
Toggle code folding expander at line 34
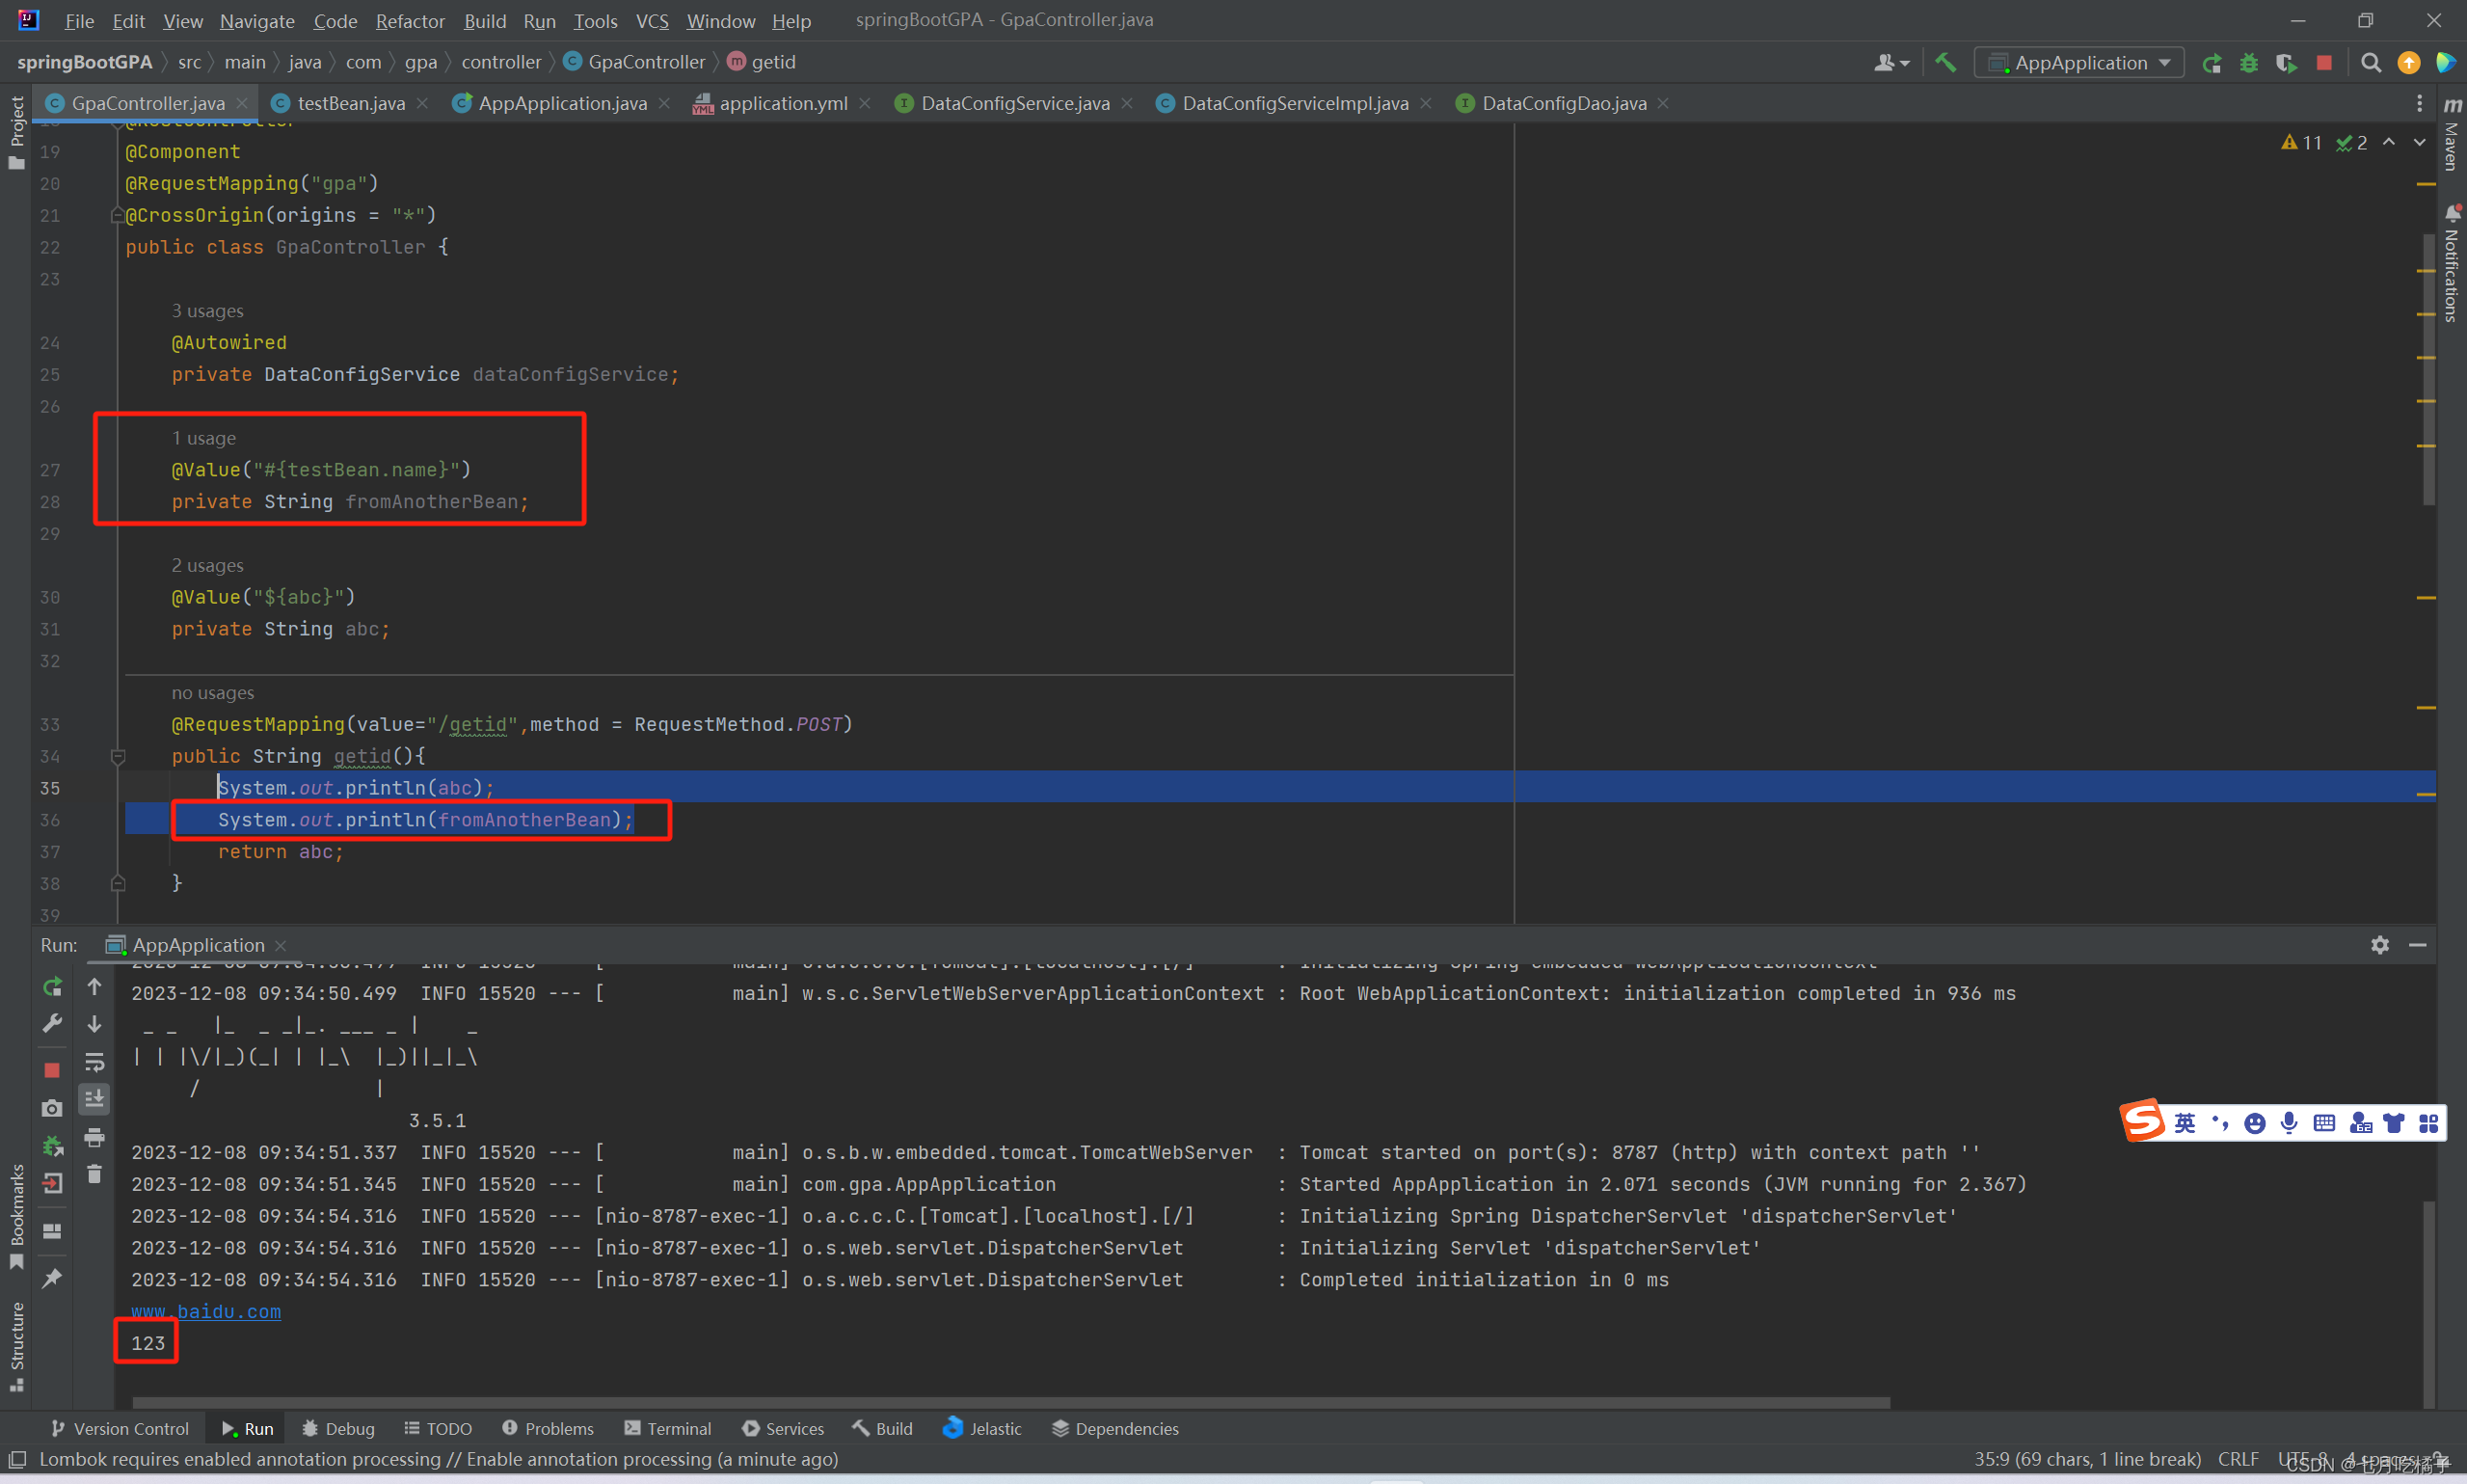[x=117, y=756]
